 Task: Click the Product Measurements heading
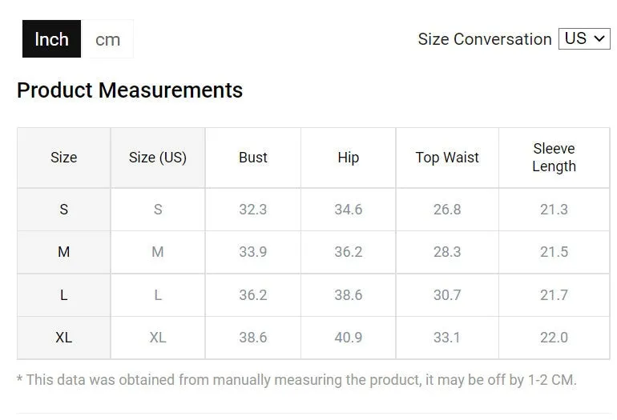point(130,90)
